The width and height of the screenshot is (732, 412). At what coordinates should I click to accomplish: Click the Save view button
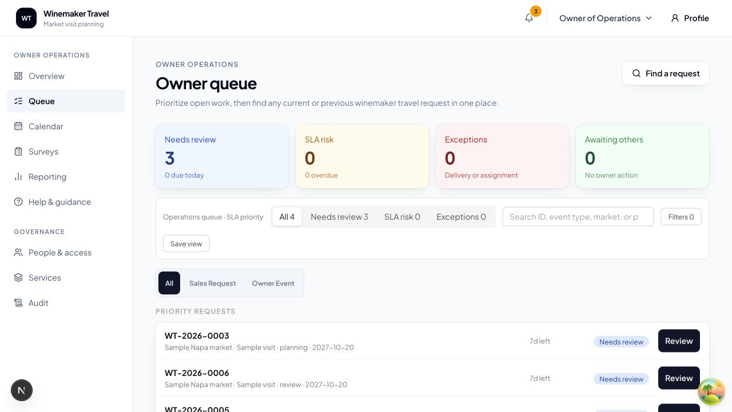pos(186,244)
